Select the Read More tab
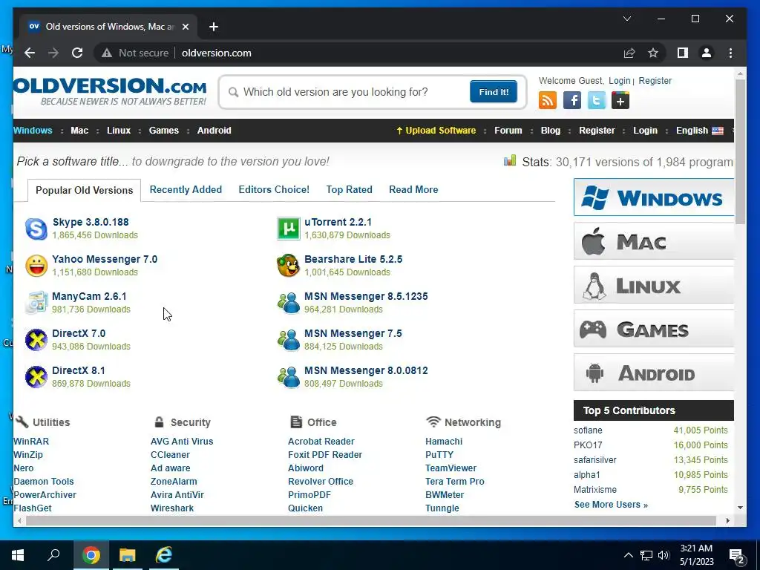 tap(413, 189)
